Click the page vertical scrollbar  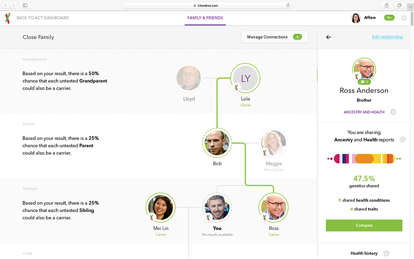[x=412, y=19]
